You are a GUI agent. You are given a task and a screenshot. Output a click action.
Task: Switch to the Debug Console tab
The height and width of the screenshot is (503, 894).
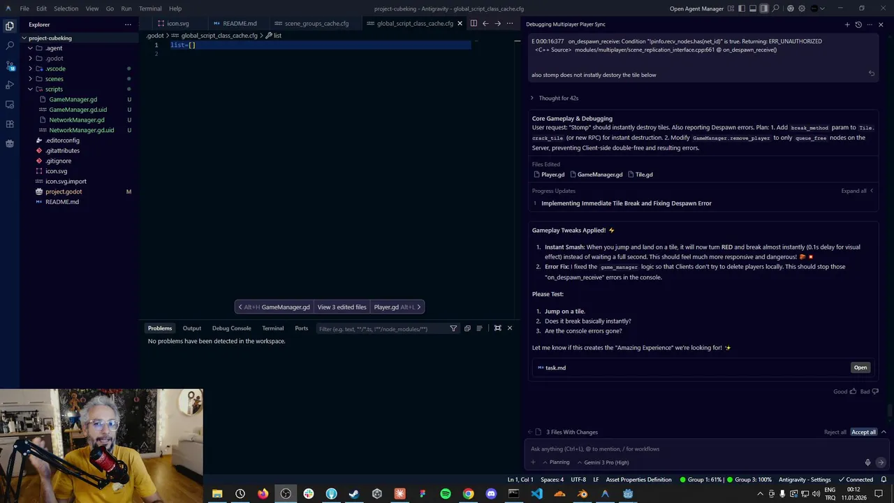pos(231,328)
